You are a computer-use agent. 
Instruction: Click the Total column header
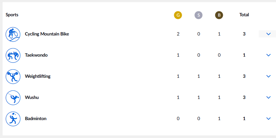[x=244, y=15]
